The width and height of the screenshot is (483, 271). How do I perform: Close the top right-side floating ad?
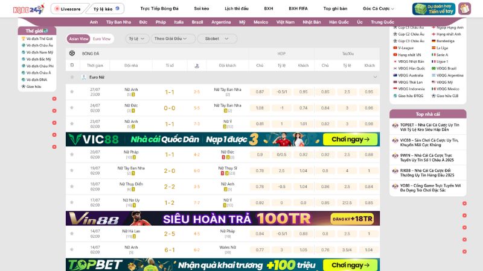pos(464,202)
